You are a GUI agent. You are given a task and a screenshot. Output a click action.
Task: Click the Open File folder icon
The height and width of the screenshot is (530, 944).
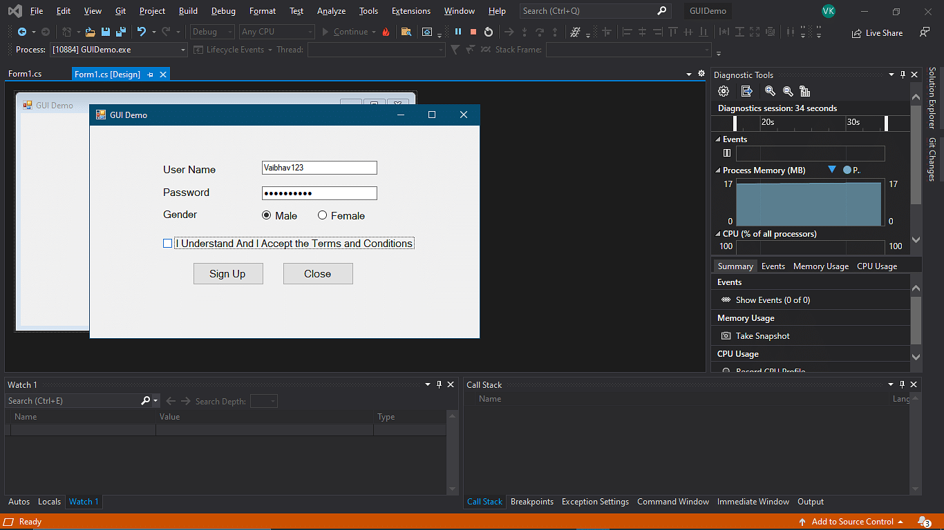pyautogui.click(x=90, y=32)
